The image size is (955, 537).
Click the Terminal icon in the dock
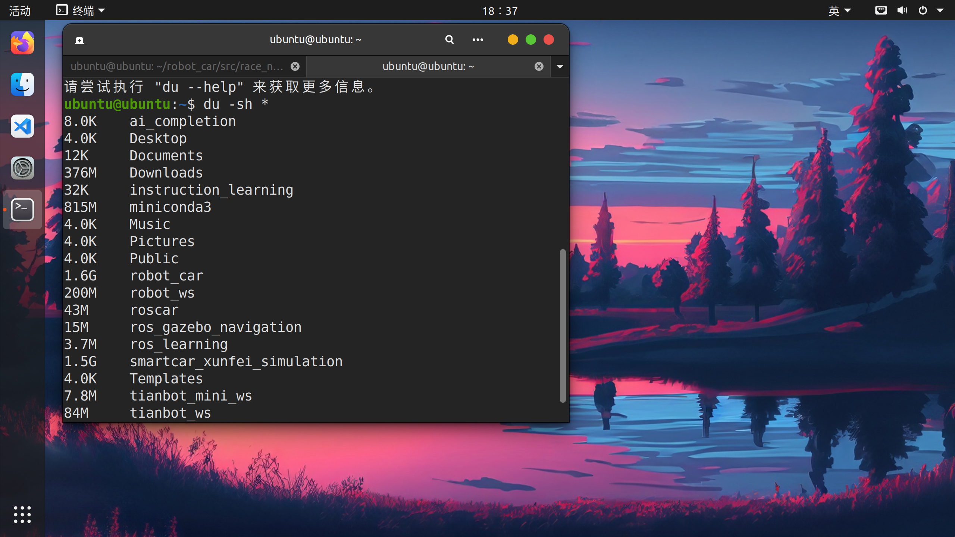point(22,210)
